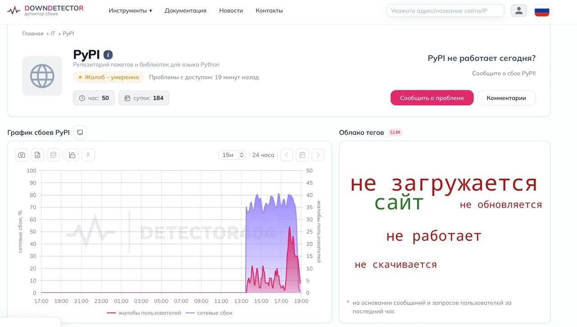The height and width of the screenshot is (327, 577).
Task: Open the user account icon
Action: [x=519, y=10]
